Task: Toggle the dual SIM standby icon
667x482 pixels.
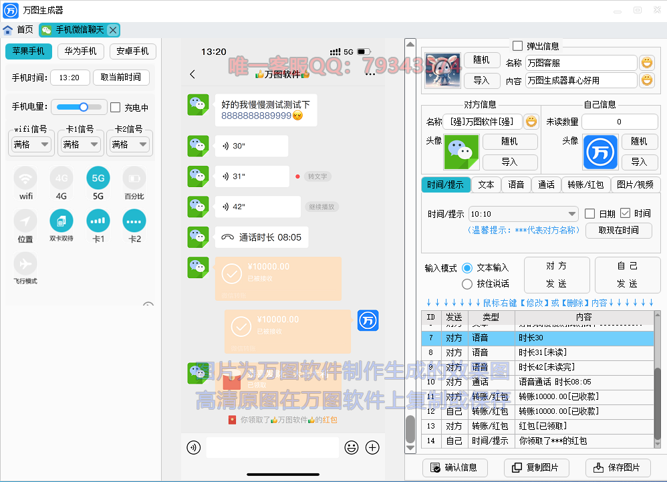Action: coord(61,221)
